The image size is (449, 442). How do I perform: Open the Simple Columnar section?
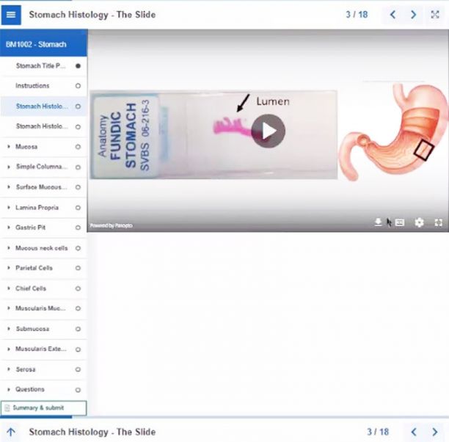click(x=44, y=167)
